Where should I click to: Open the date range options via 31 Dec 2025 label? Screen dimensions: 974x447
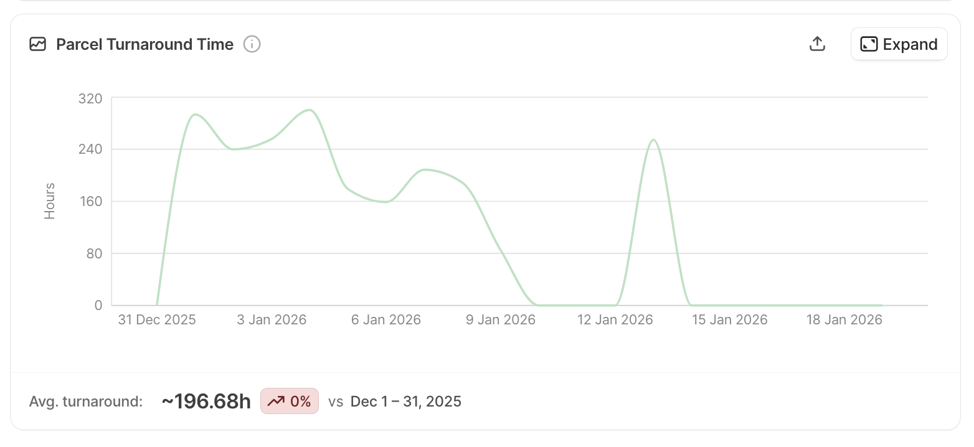point(156,319)
